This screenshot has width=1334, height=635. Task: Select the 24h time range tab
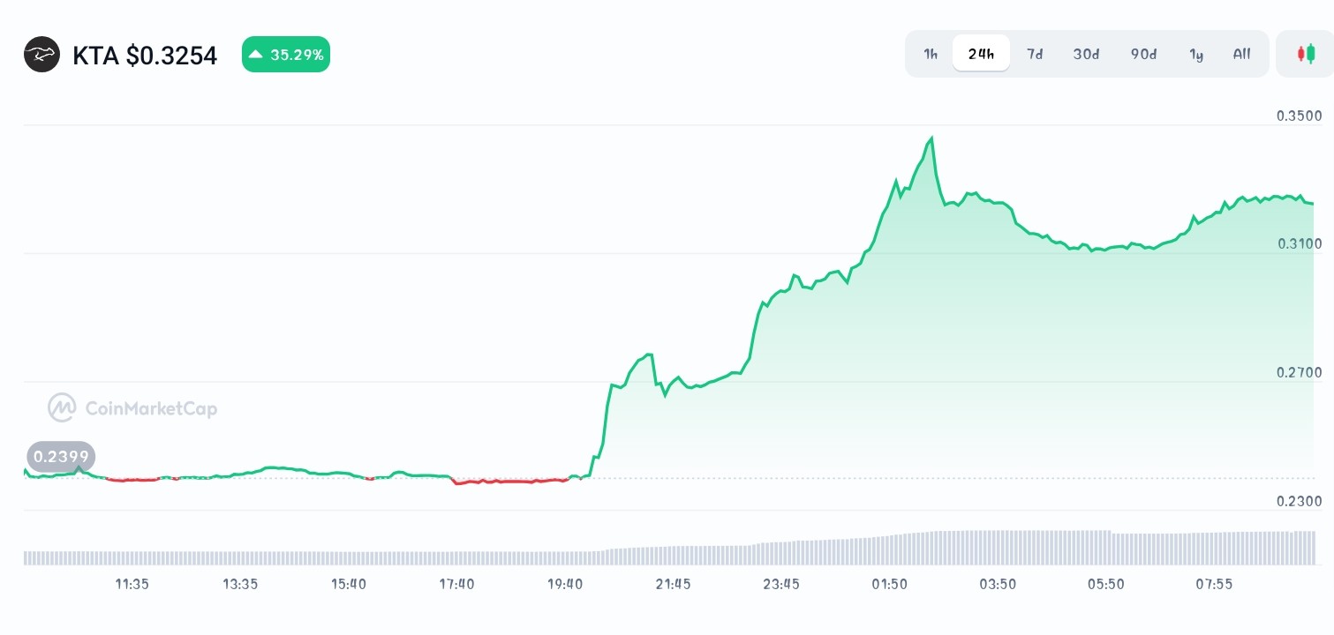(x=981, y=54)
